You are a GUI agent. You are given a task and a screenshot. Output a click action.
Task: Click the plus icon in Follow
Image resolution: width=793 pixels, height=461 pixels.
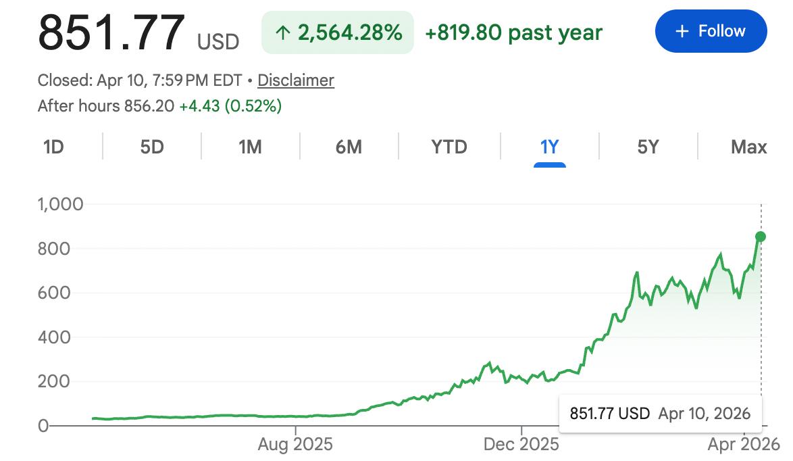point(682,31)
